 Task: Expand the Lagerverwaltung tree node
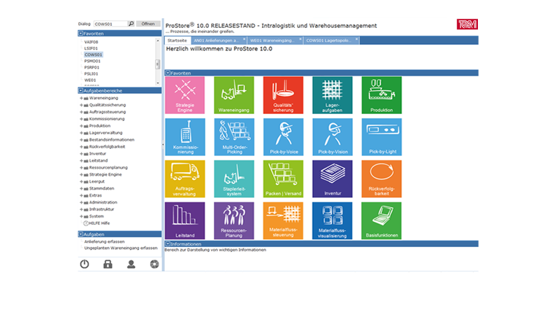[80, 132]
